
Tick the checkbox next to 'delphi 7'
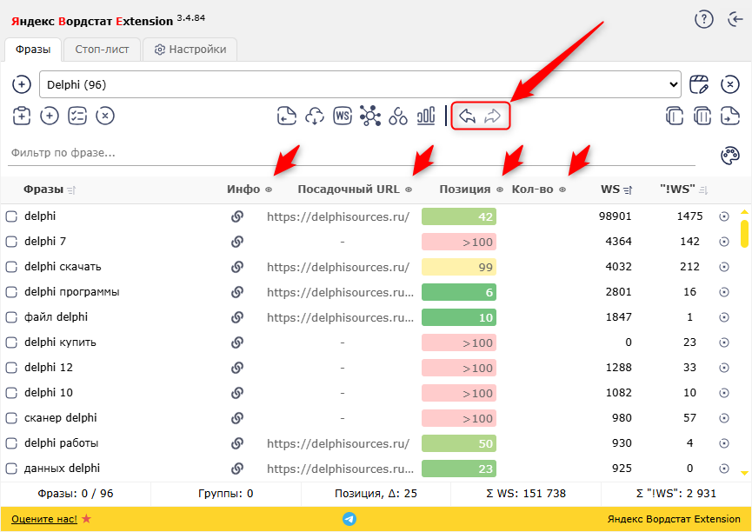pos(12,242)
